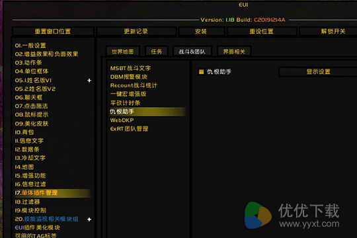
Task: Choose Recount战斗统计 entry
Action: tap(134, 85)
